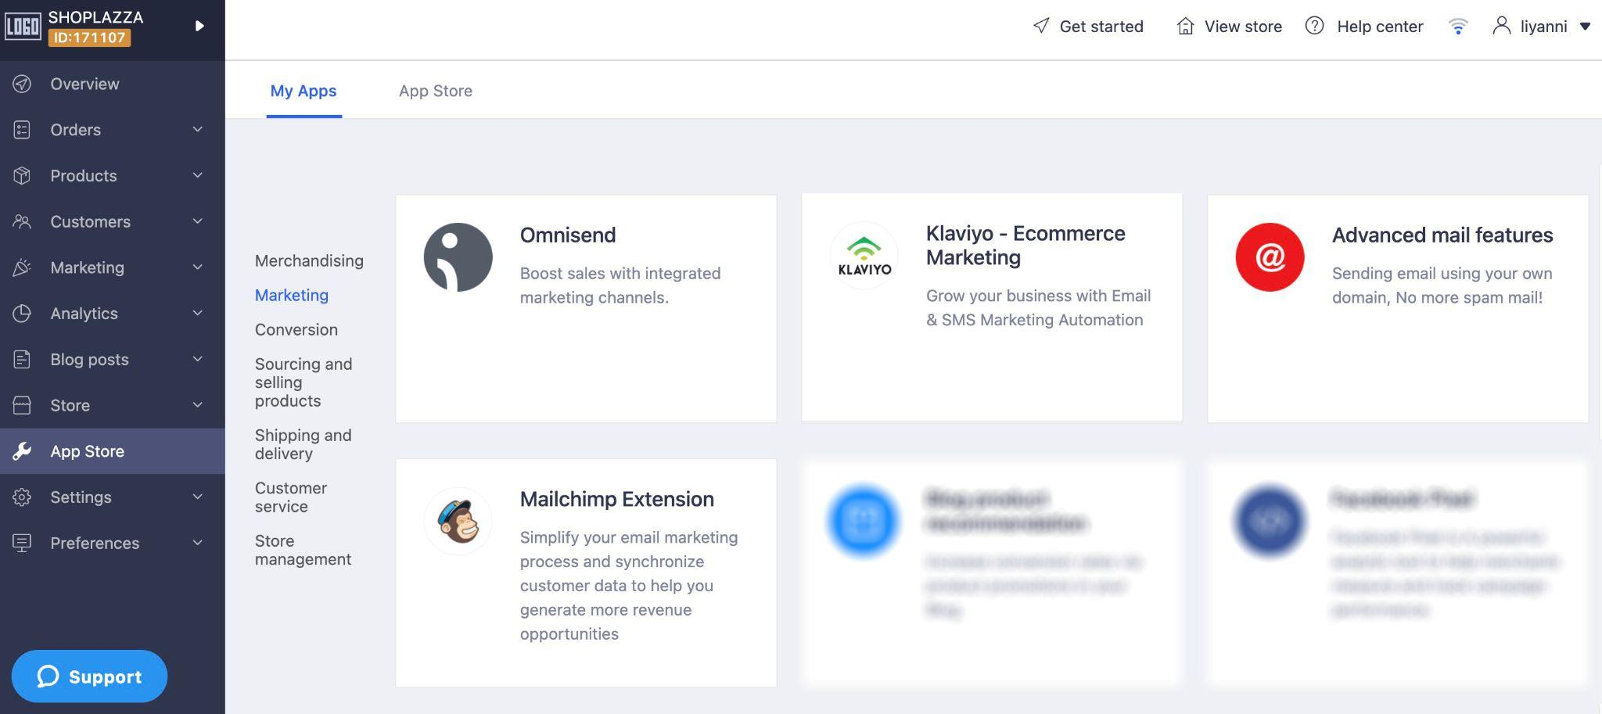This screenshot has height=714, width=1602.
Task: Click the wifi signal icon in header
Action: (1458, 27)
